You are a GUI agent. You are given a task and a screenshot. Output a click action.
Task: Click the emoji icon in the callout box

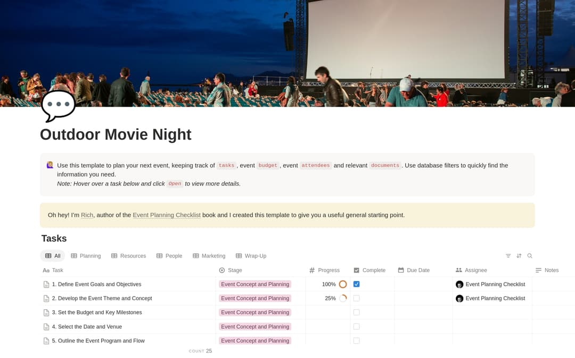(x=50, y=165)
